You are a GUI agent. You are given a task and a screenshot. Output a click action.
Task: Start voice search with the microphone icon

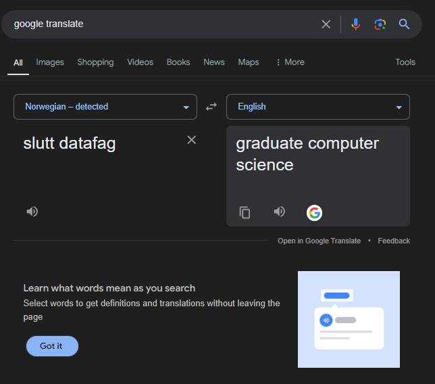pos(356,24)
